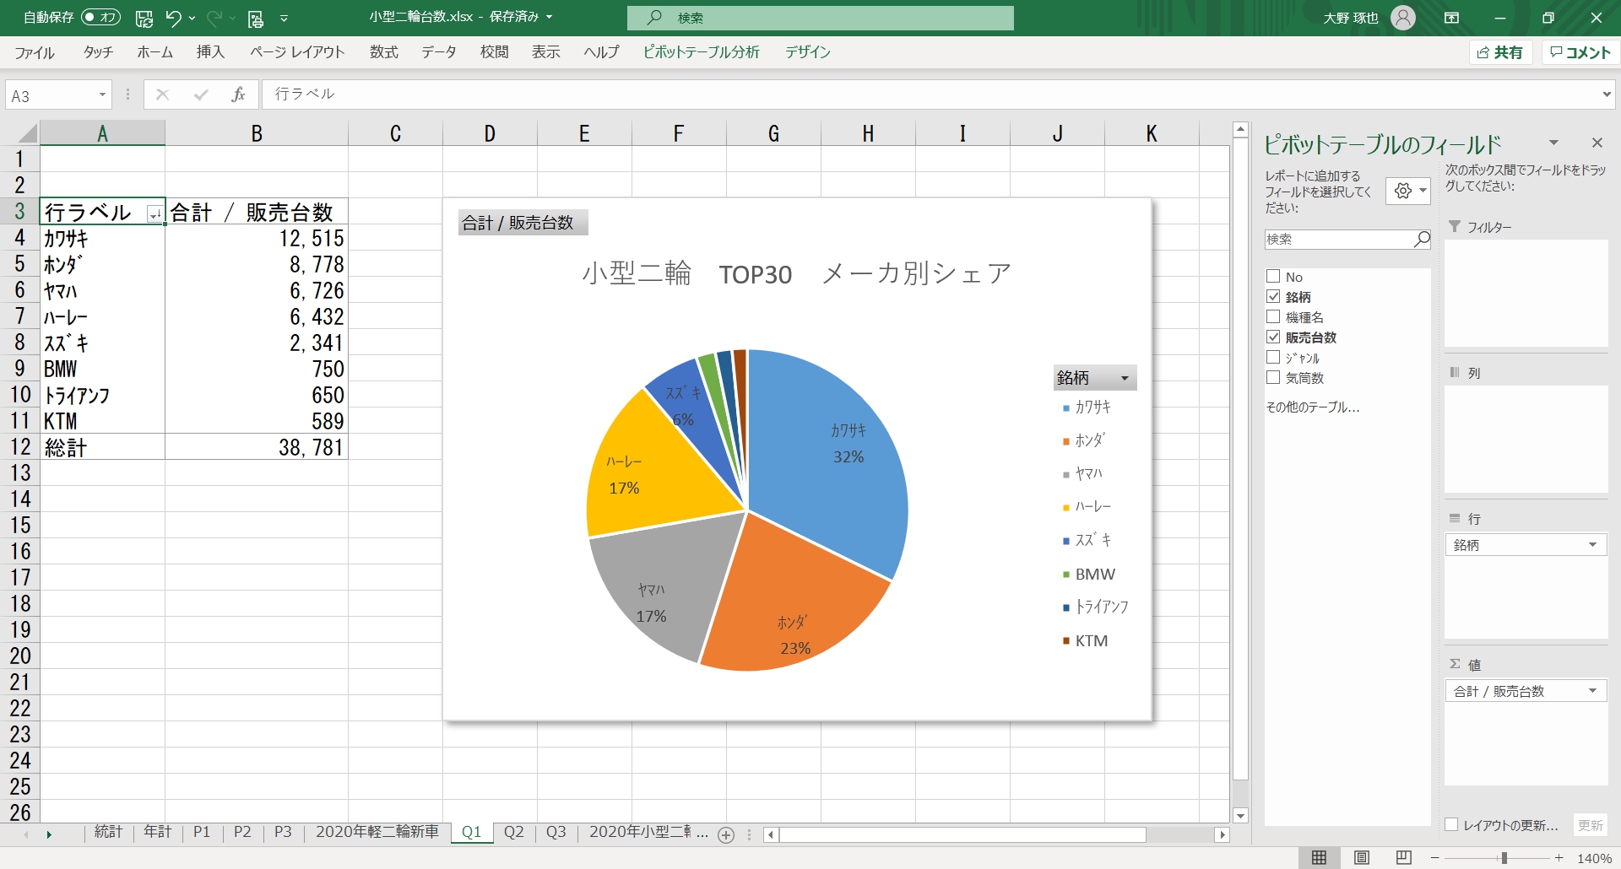Uncheck the 販売台数 field checkbox
1621x869 pixels.
coord(1273,337)
